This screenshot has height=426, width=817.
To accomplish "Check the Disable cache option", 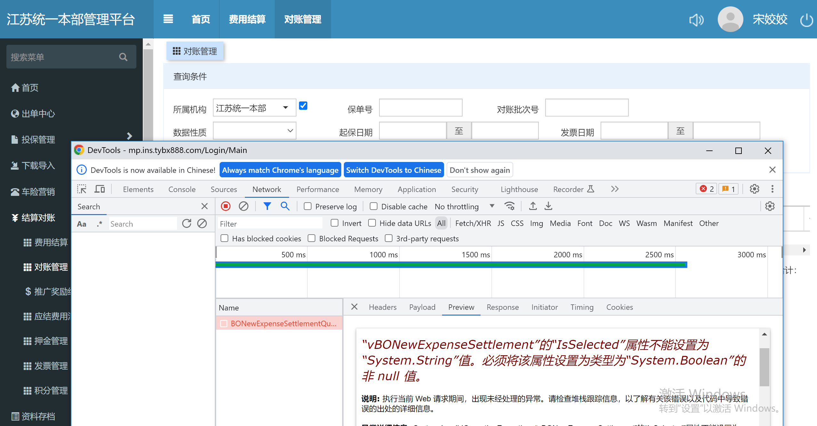I will [374, 206].
